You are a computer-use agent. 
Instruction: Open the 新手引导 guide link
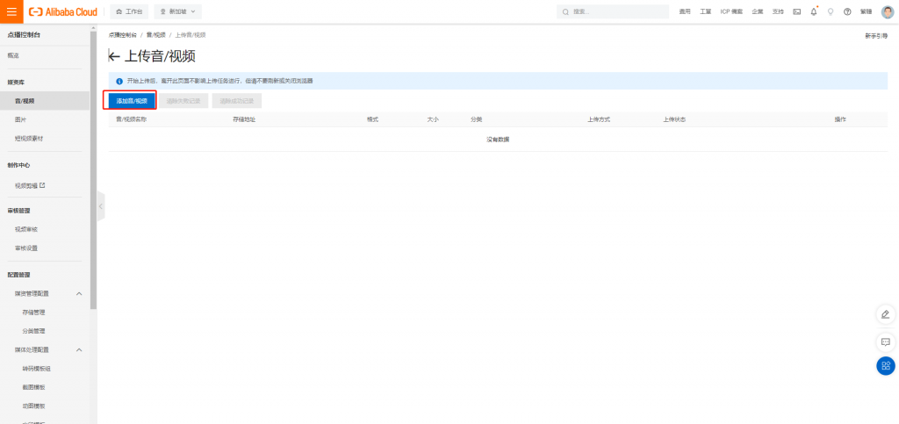tap(876, 35)
